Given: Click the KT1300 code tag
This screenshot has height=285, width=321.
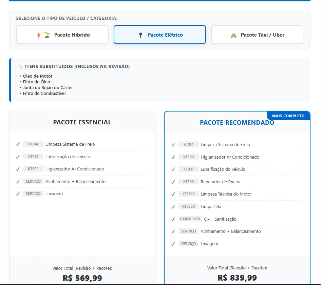Looking at the screenshot, I should point(188,194).
